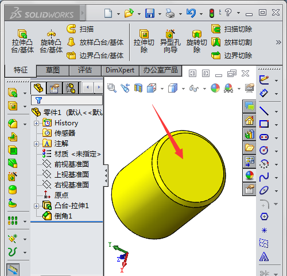Click the Extruded Cut (拉伸切除) tool

pos(144,41)
